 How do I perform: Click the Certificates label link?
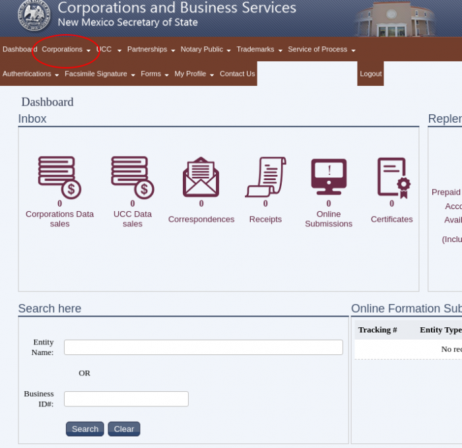coord(391,219)
